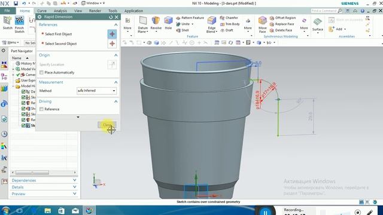Switch to the Curve ribbon tab
This screenshot has height=215, width=383.
point(42,11)
